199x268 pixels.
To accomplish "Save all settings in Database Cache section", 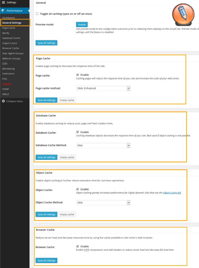I will 46,157.
